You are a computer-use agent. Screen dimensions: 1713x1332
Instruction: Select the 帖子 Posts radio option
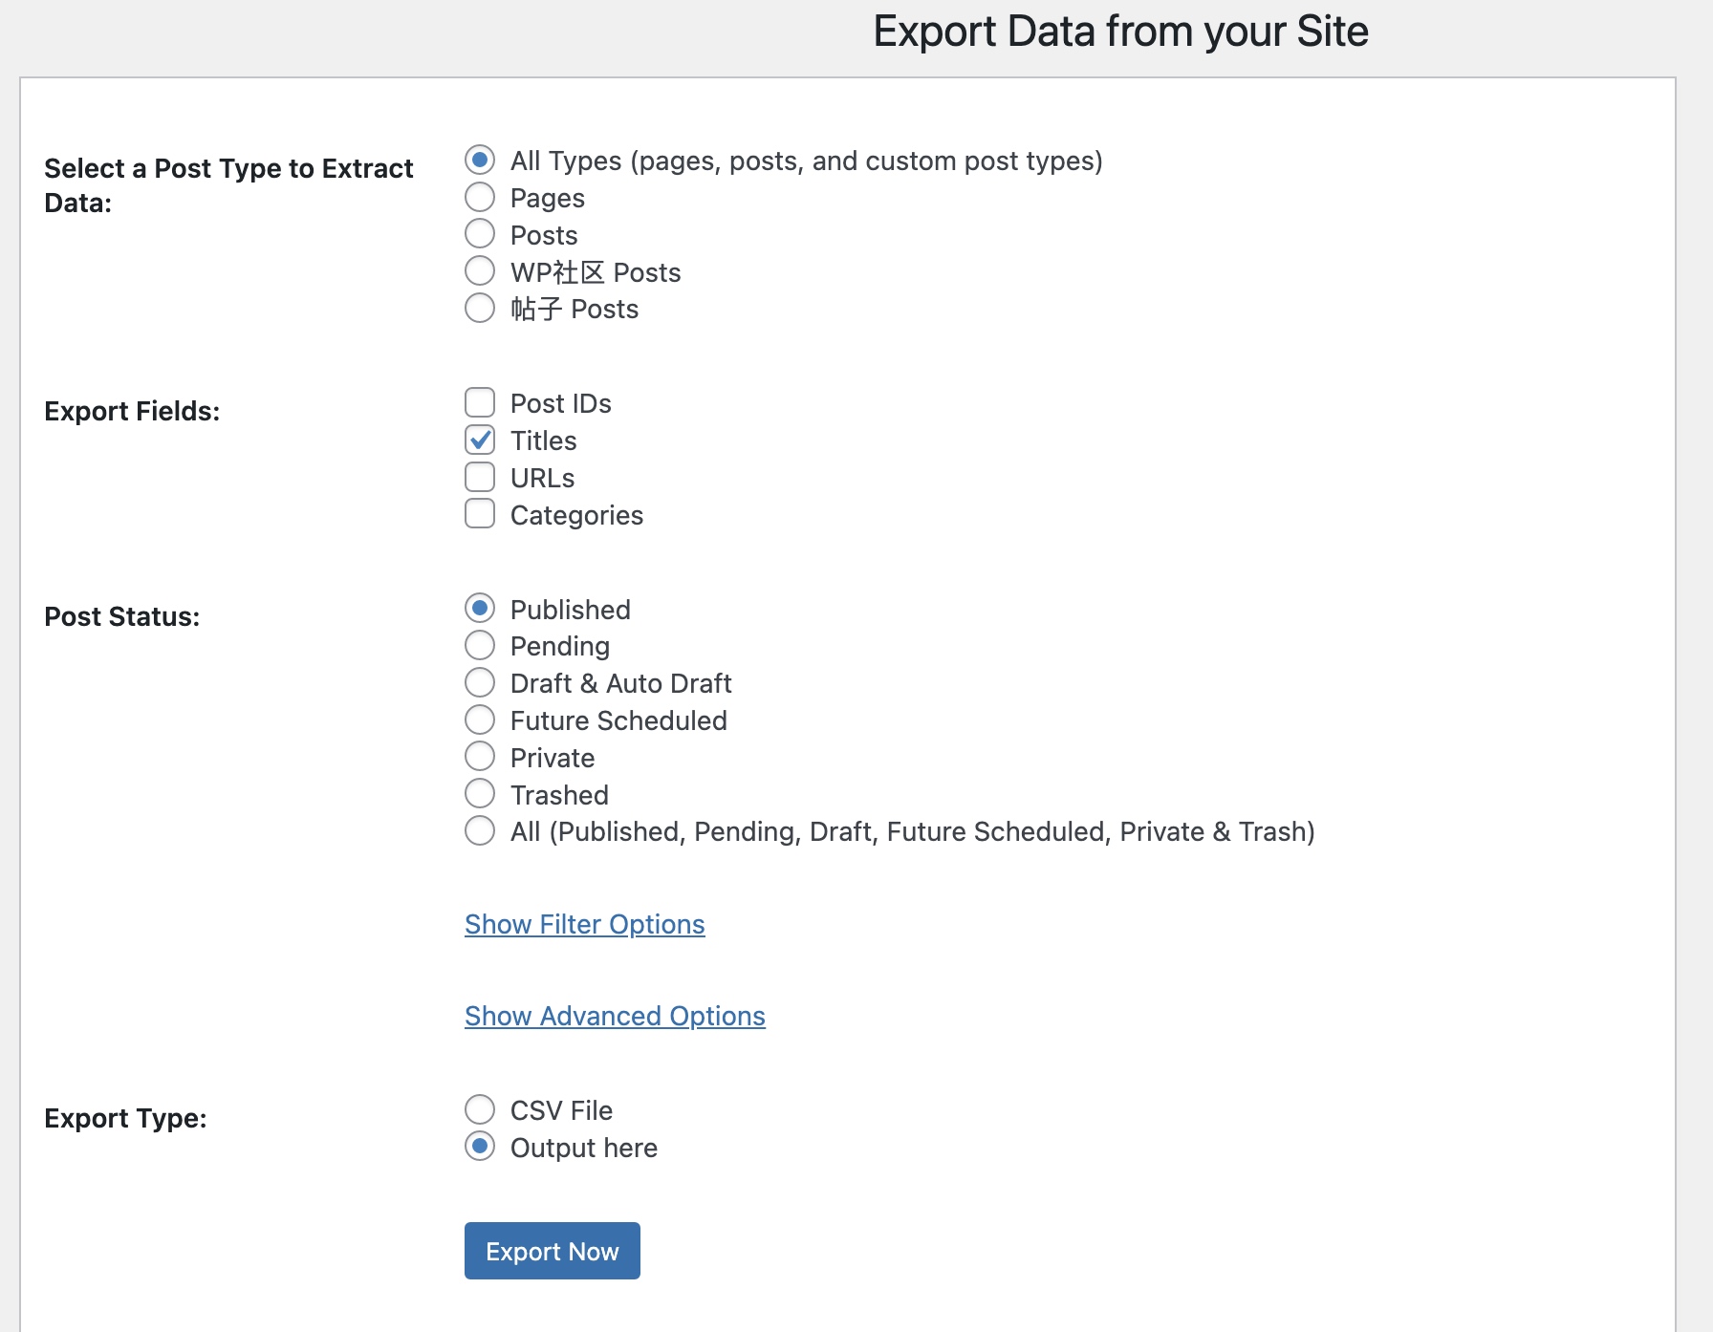tap(480, 308)
